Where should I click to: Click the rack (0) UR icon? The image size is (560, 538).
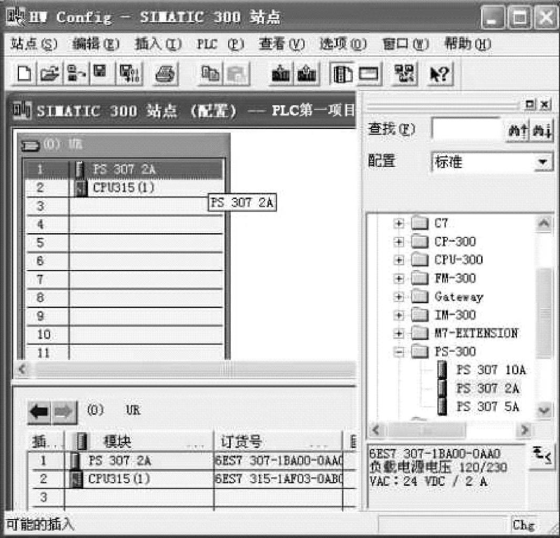coord(30,145)
